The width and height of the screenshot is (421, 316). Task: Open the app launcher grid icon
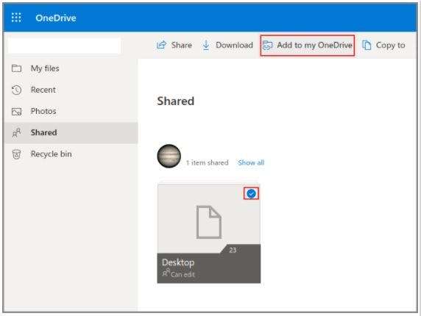[16, 18]
